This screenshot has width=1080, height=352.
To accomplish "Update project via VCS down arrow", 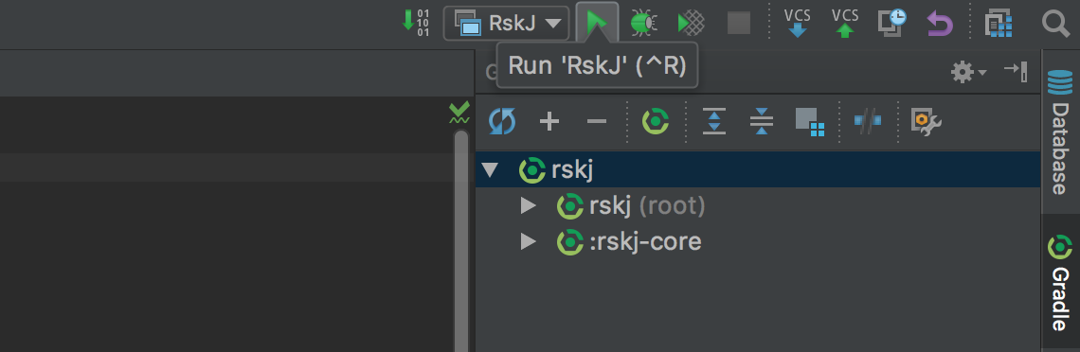I will (x=798, y=24).
